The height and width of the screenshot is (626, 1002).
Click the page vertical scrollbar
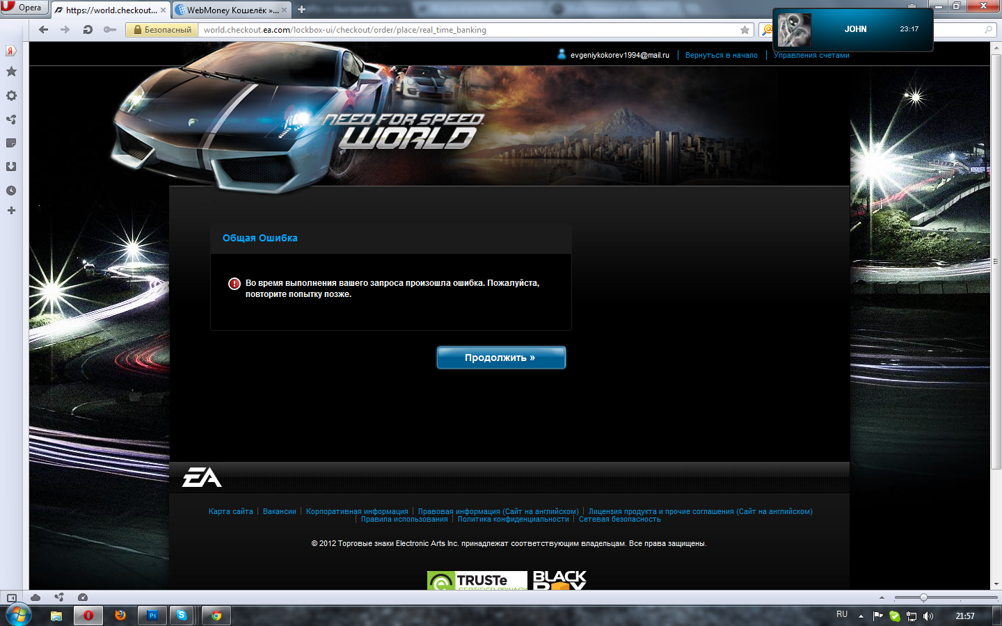(996, 261)
